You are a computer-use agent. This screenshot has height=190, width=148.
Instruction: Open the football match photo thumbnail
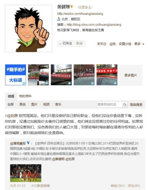26,173
